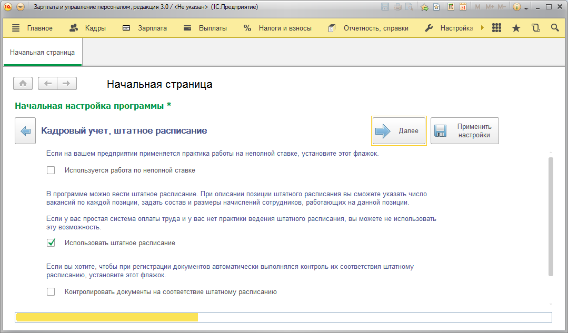The height and width of the screenshot is (333, 568).
Task: Click the M- memory subtract button
Action: (502, 7)
